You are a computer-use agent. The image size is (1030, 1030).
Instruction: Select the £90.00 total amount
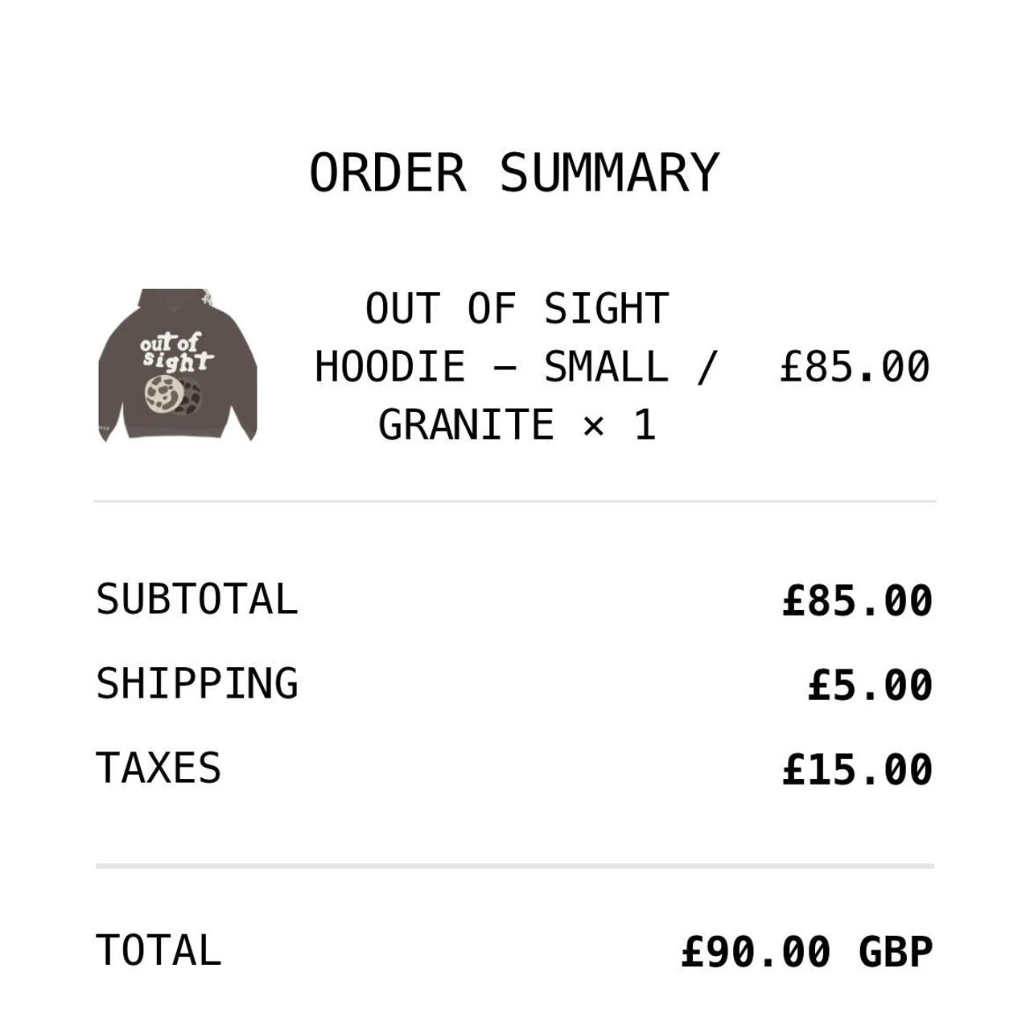point(756,952)
